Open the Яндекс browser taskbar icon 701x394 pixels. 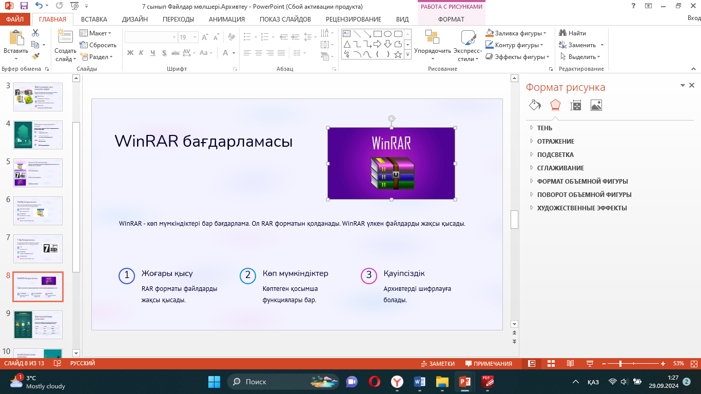pos(397,382)
